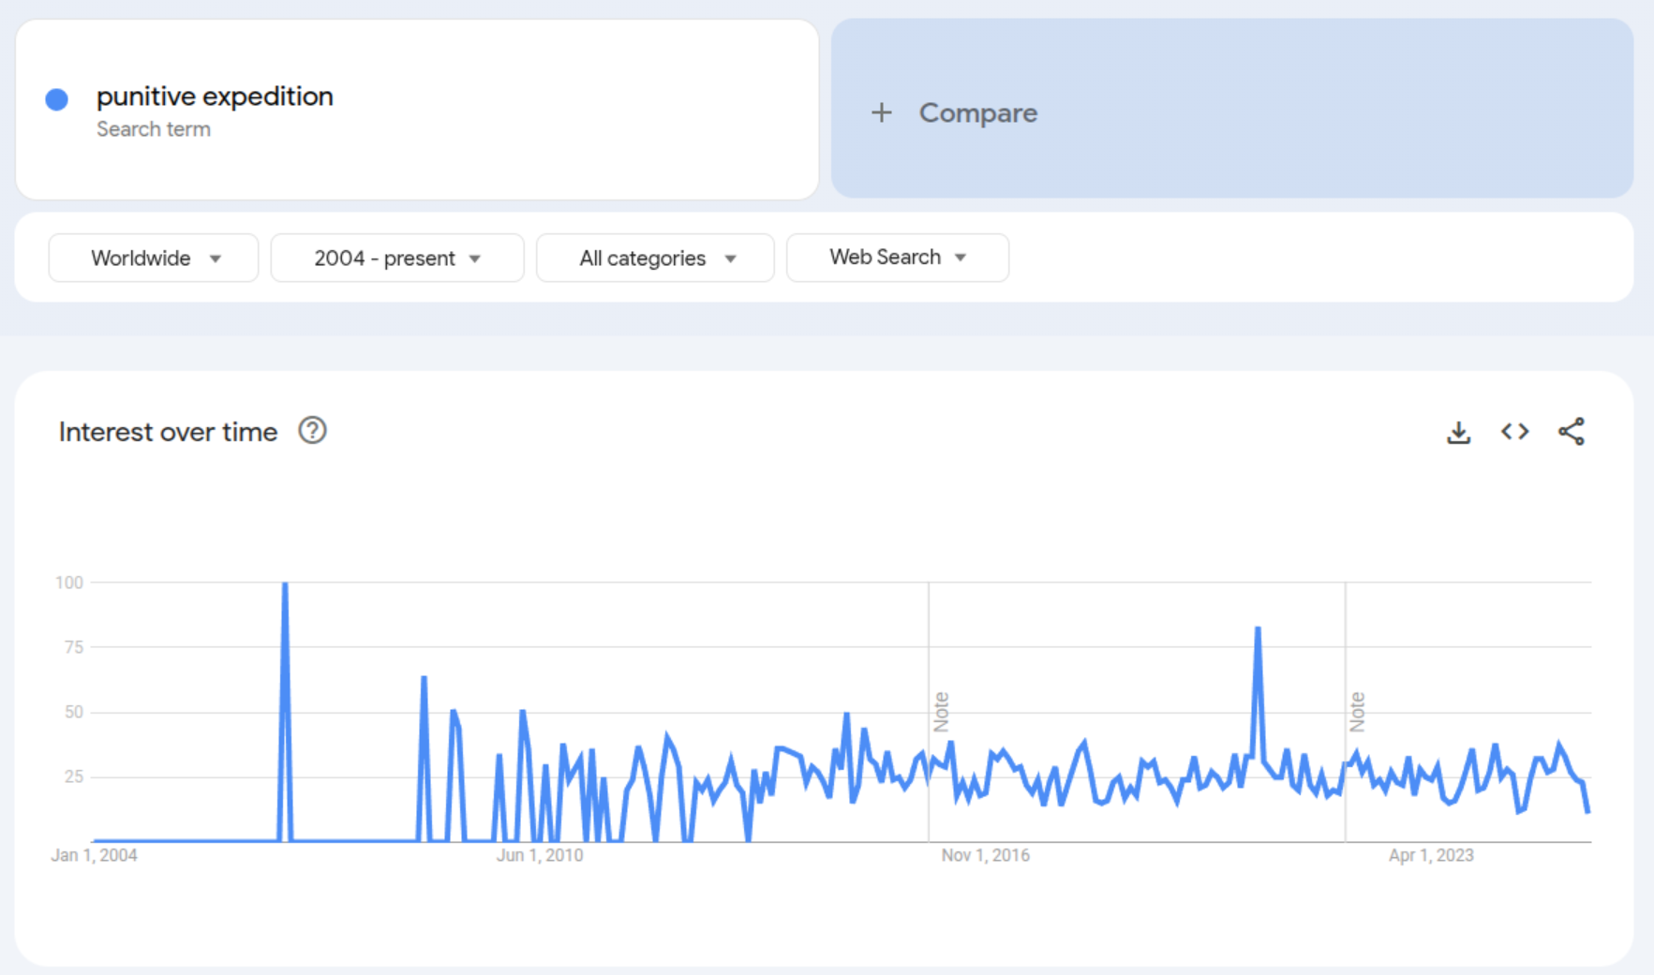This screenshot has height=975, width=1654.
Task: Download the interest over time CSV
Action: 1458,432
